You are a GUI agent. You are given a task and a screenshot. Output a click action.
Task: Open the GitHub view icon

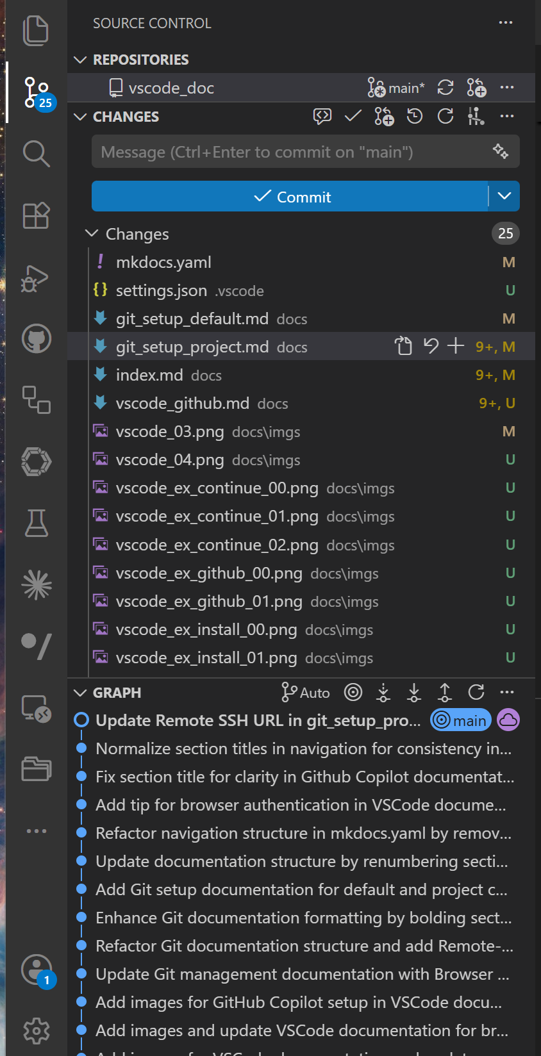pos(36,338)
